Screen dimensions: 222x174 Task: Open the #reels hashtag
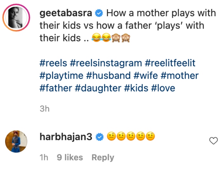53,63
